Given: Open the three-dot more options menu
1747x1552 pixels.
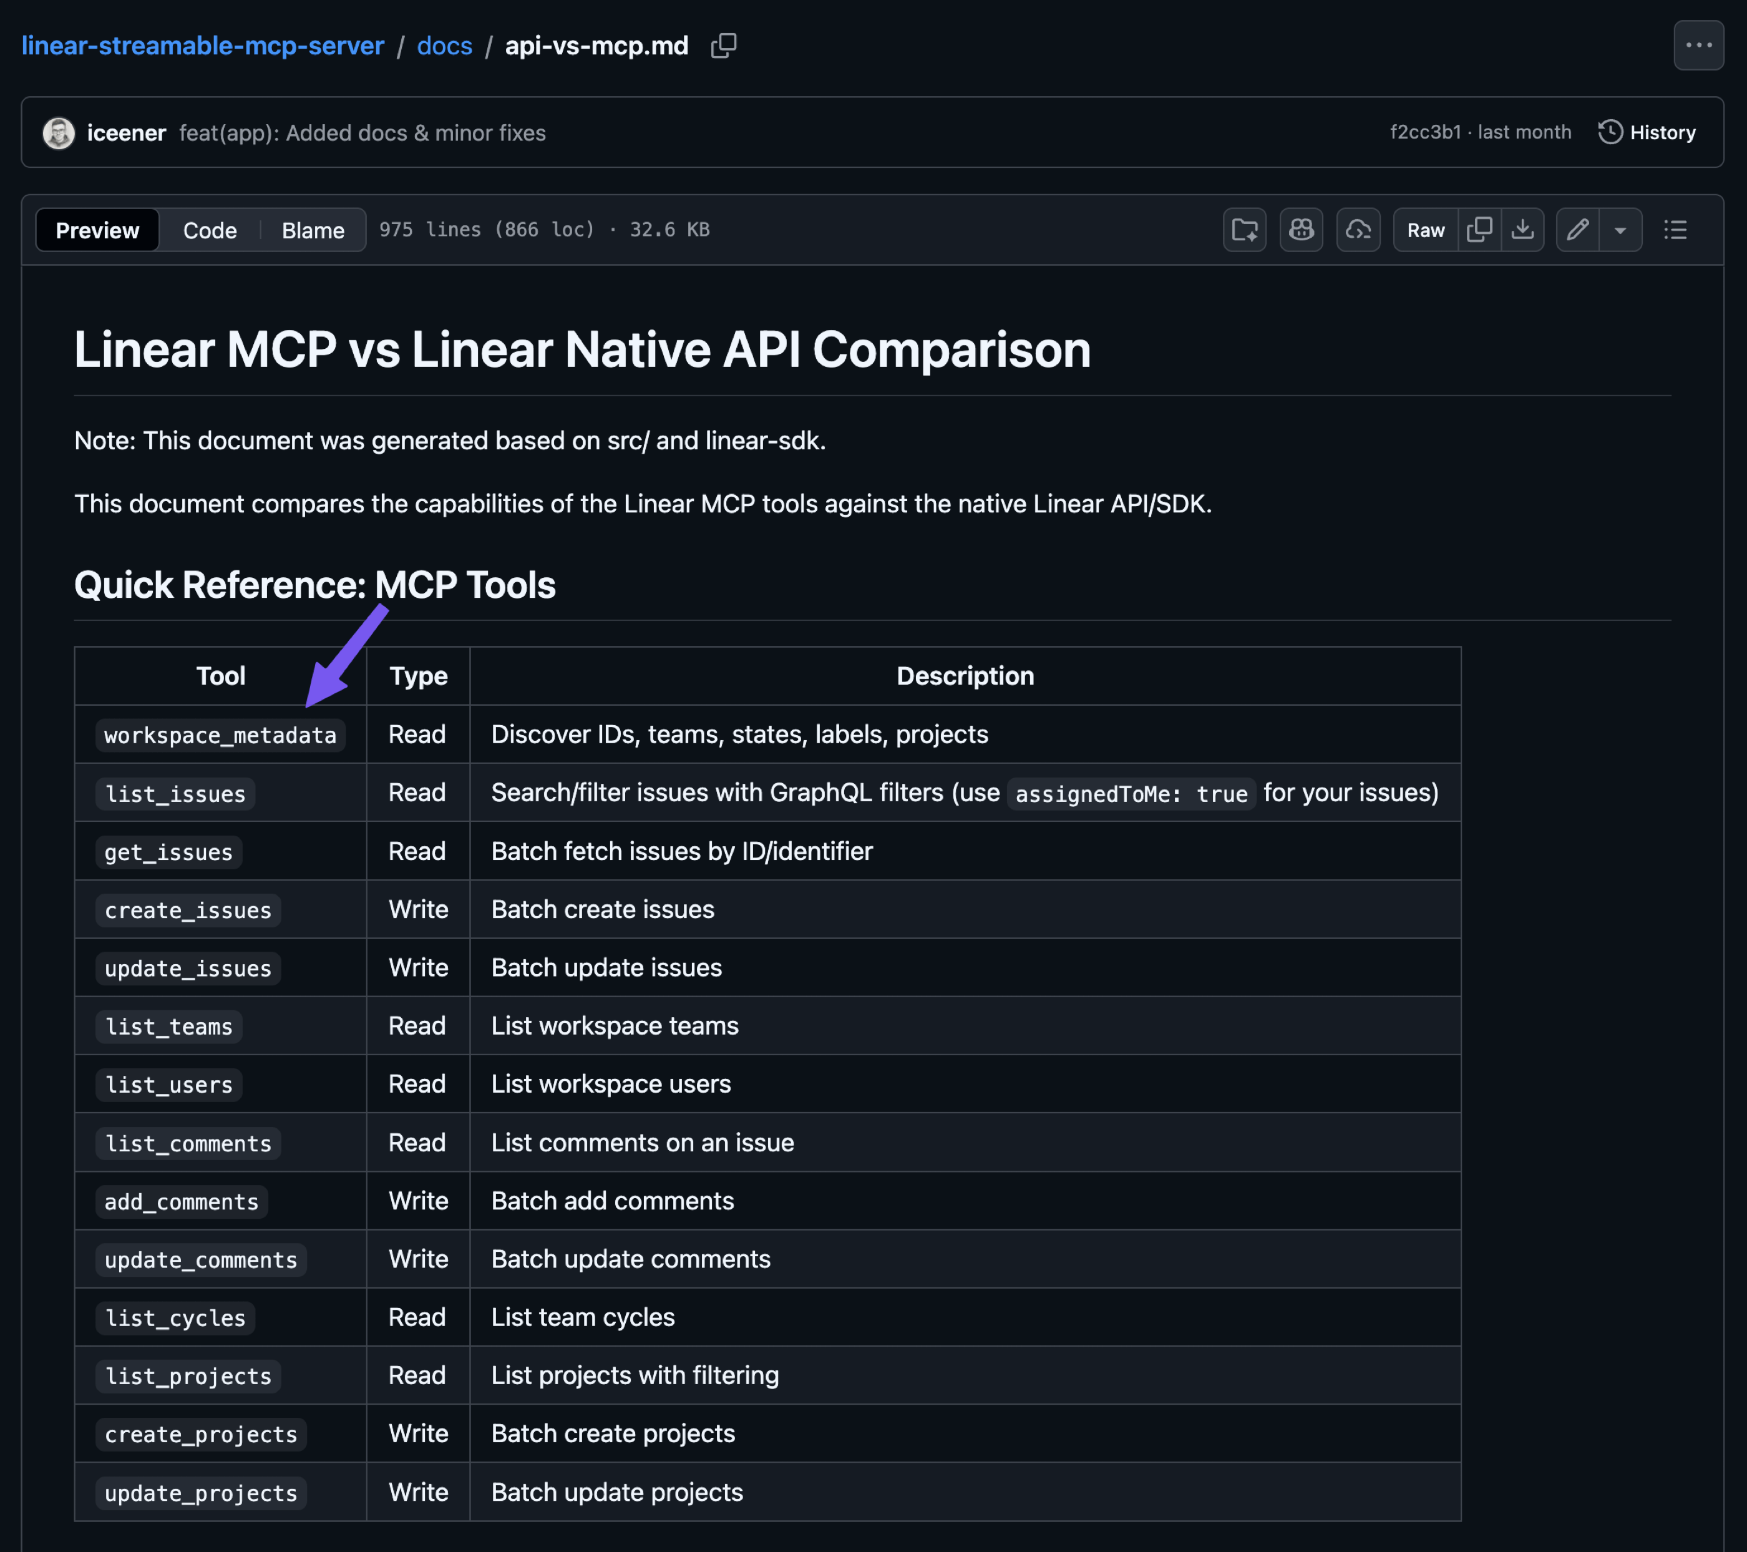Looking at the screenshot, I should click(1698, 46).
